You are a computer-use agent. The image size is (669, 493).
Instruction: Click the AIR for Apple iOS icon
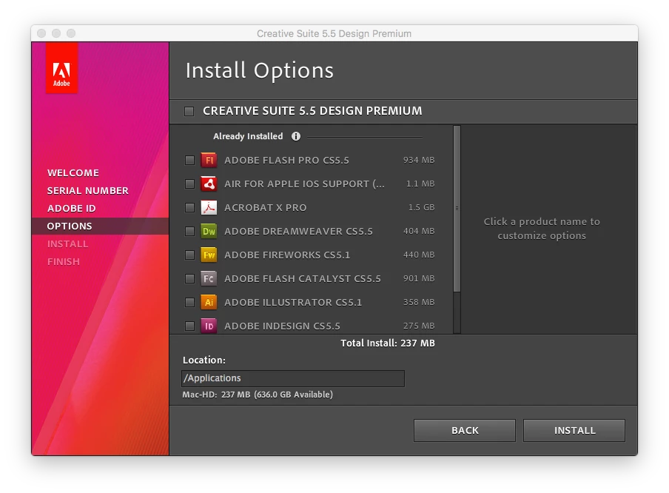[x=209, y=184]
